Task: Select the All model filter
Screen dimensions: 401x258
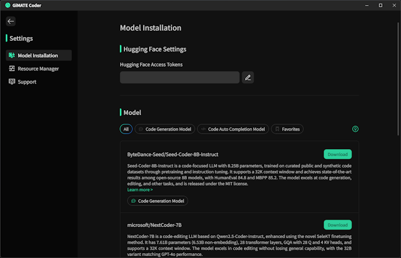Action: click(x=126, y=129)
